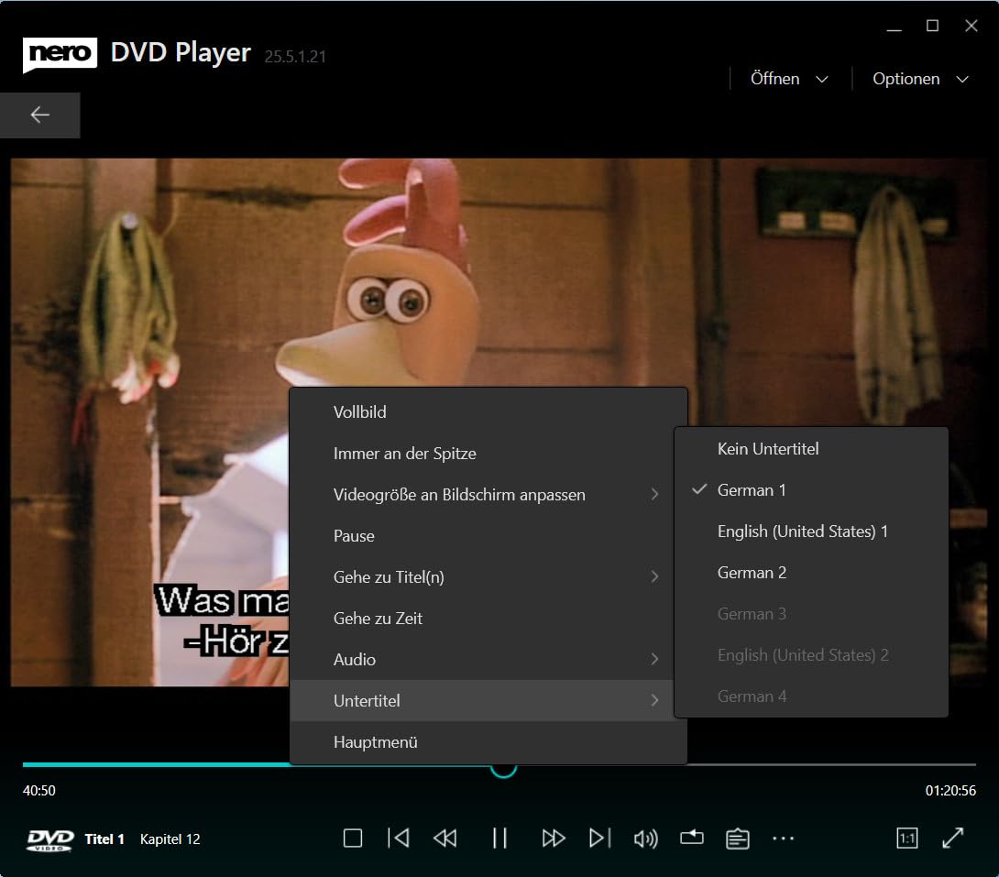Image resolution: width=999 pixels, height=877 pixels.
Task: Click the subtitle captions icon in control bar
Action: [737, 839]
